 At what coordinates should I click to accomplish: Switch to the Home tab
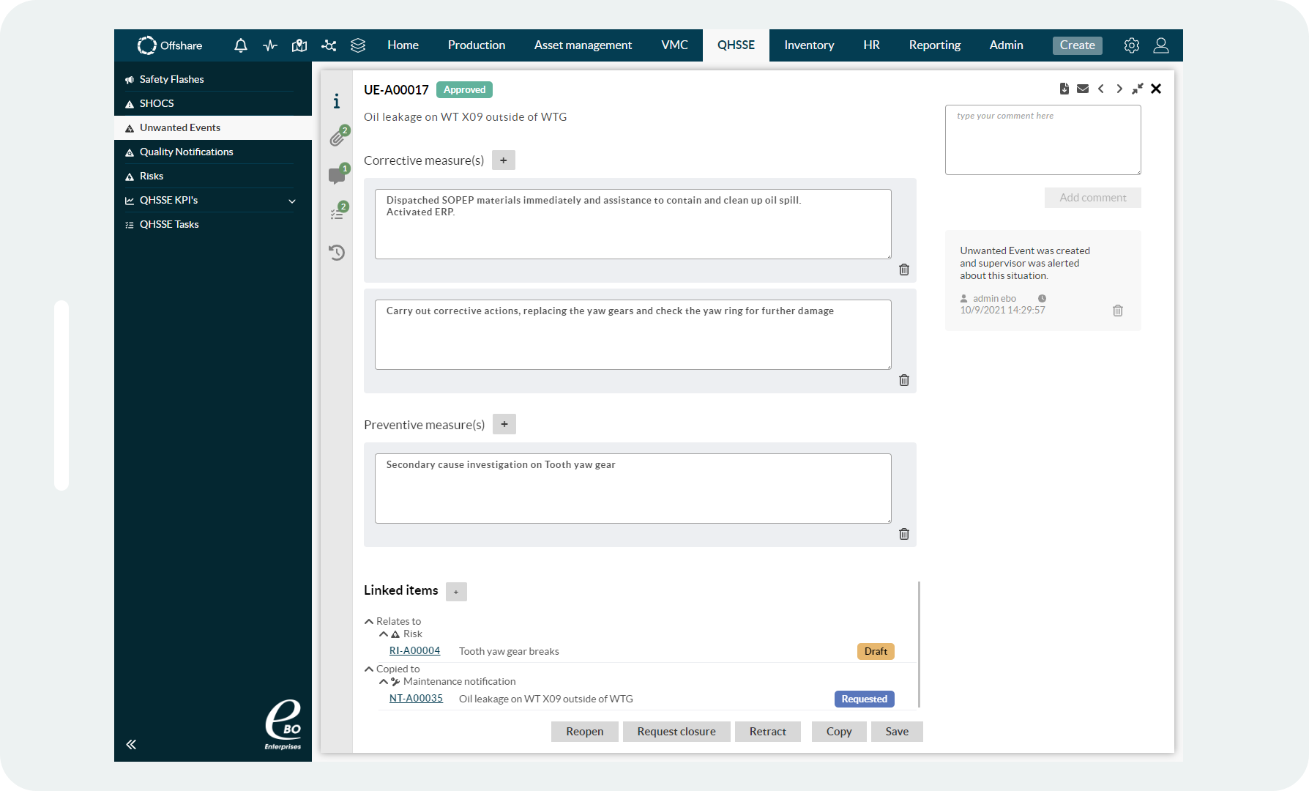(x=403, y=45)
